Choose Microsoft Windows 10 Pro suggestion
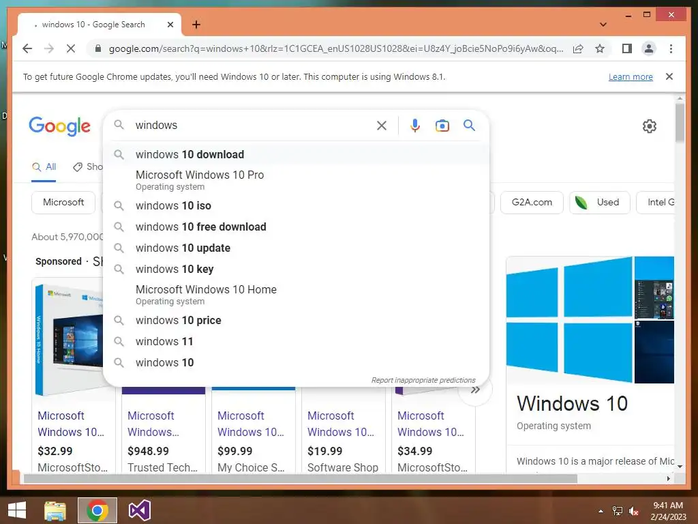This screenshot has width=698, height=524. pos(296,180)
